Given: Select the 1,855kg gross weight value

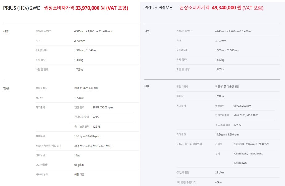Looking at the screenshot, I should click(220, 69).
